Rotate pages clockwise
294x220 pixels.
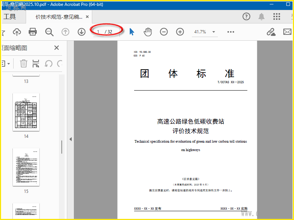(x=60, y=64)
